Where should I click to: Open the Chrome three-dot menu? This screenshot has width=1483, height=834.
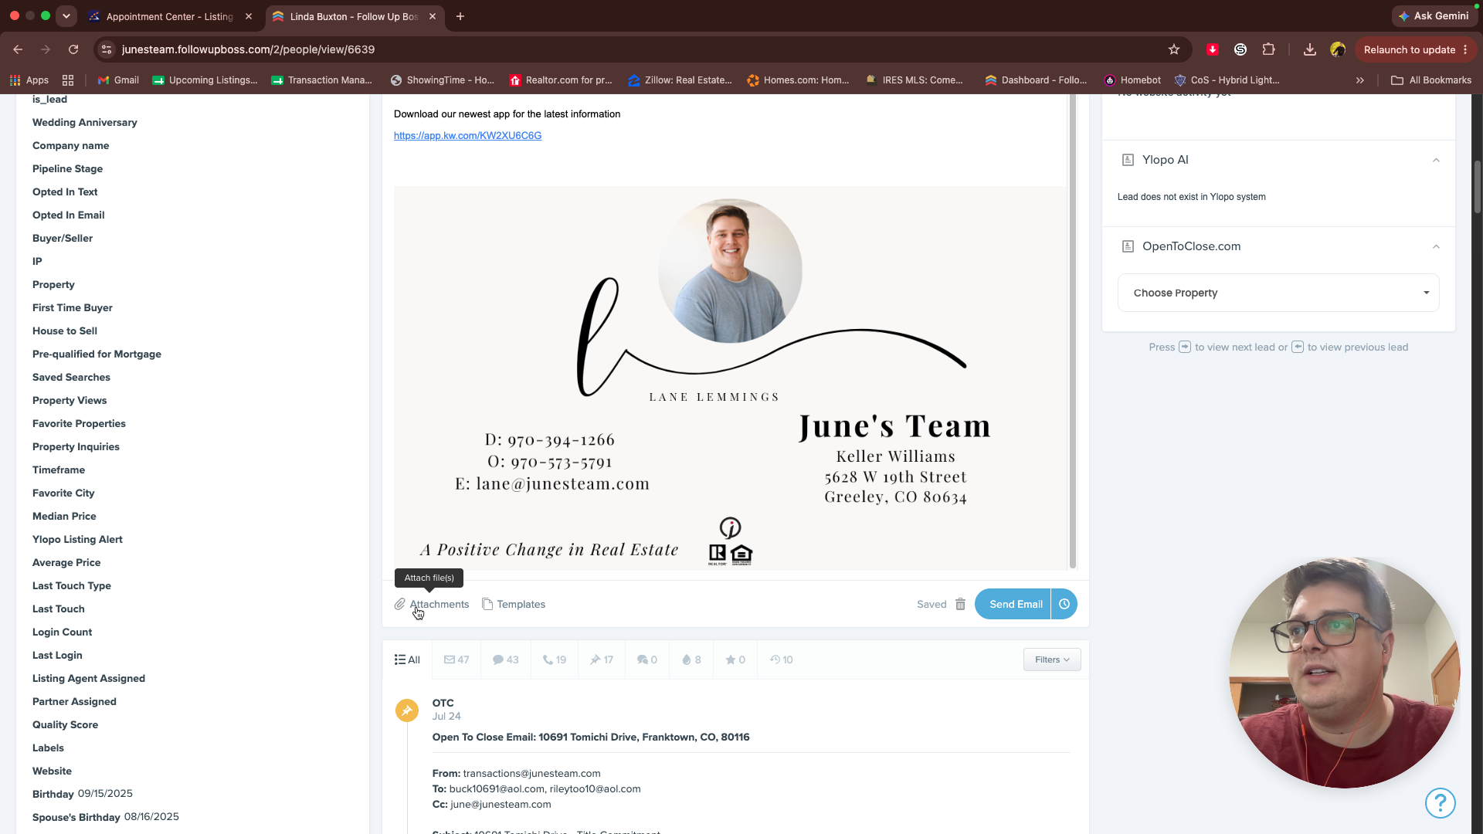tap(1465, 49)
